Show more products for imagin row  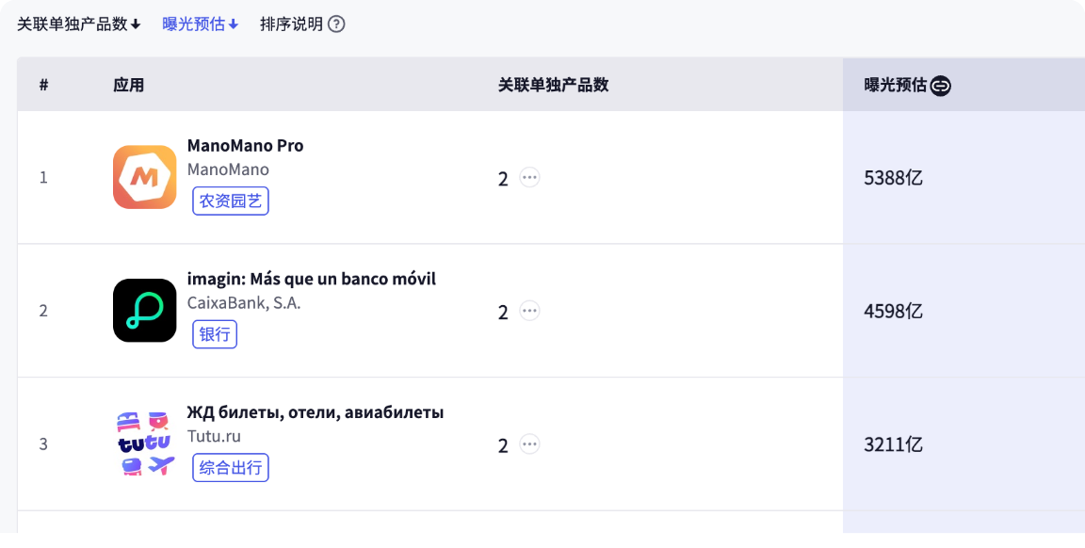pos(529,311)
